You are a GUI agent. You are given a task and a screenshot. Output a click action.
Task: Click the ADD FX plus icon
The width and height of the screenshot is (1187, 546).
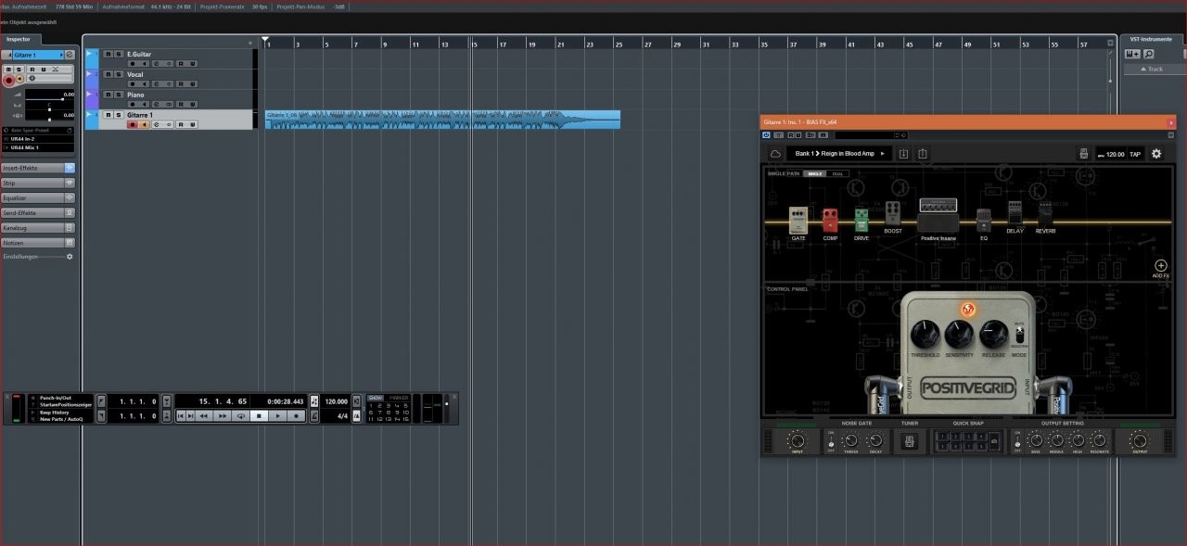coord(1160,266)
